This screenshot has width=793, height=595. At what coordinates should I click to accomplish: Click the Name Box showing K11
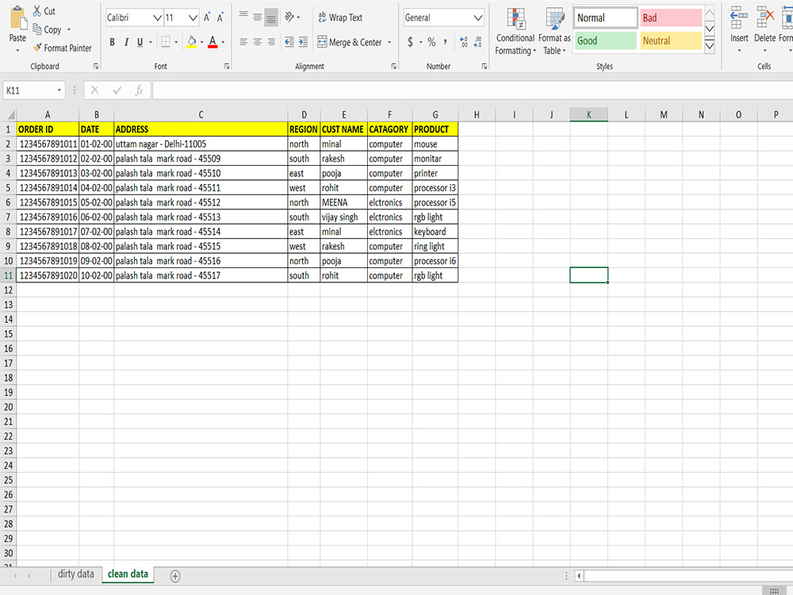coord(29,90)
